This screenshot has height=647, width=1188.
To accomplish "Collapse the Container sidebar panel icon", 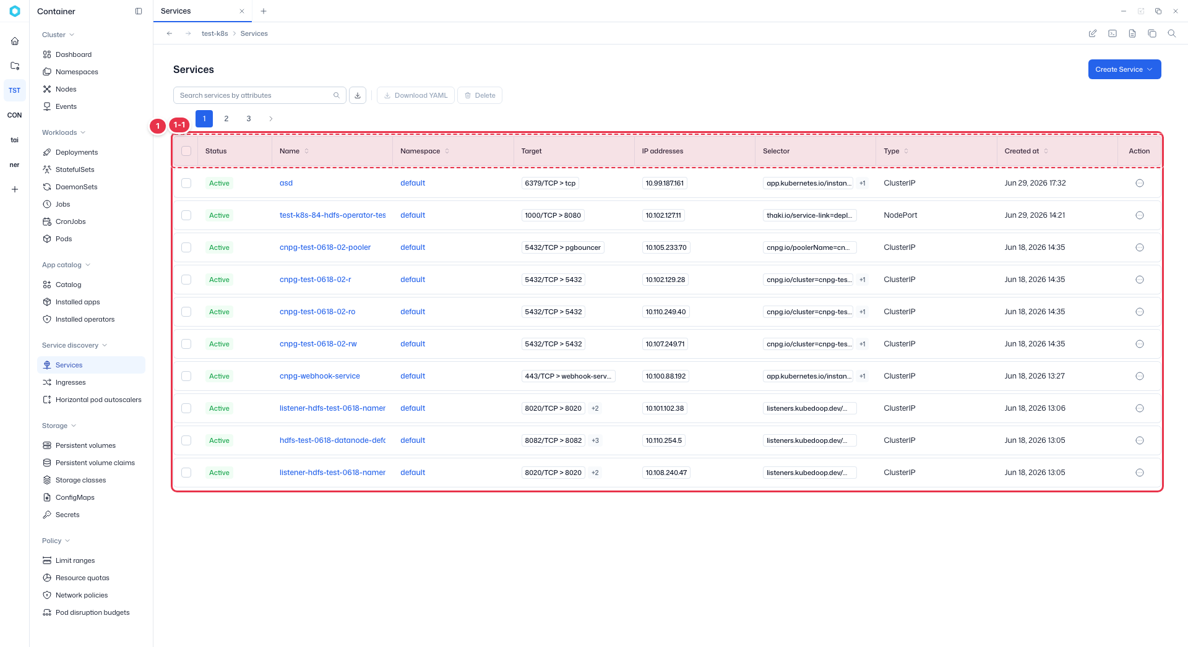I will pos(139,11).
